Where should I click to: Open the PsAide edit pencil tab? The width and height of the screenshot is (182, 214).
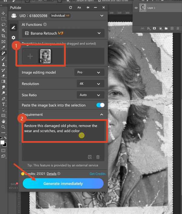coord(13,28)
